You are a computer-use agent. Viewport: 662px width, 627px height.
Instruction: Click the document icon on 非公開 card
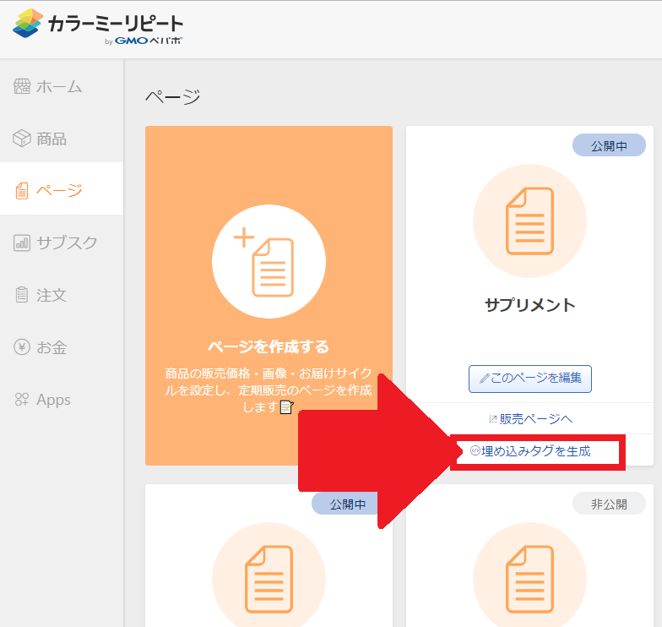[x=530, y=579]
